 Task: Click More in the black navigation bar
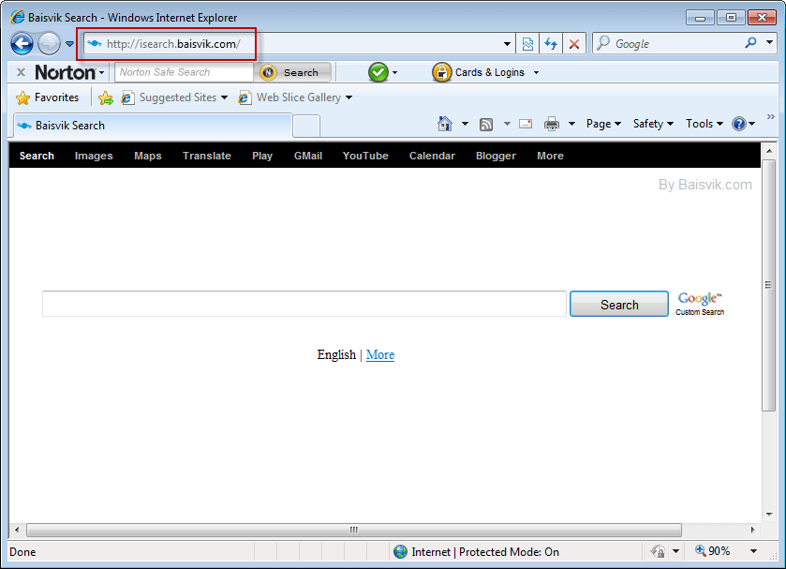coord(551,156)
